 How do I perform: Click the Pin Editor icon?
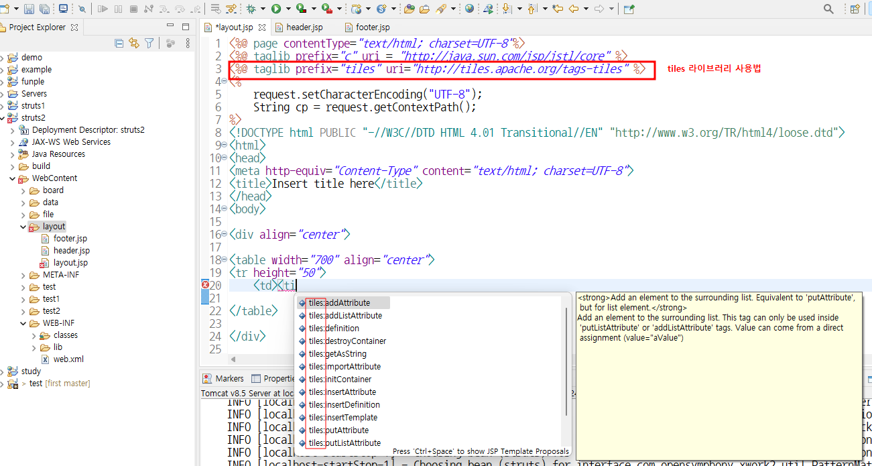click(629, 9)
